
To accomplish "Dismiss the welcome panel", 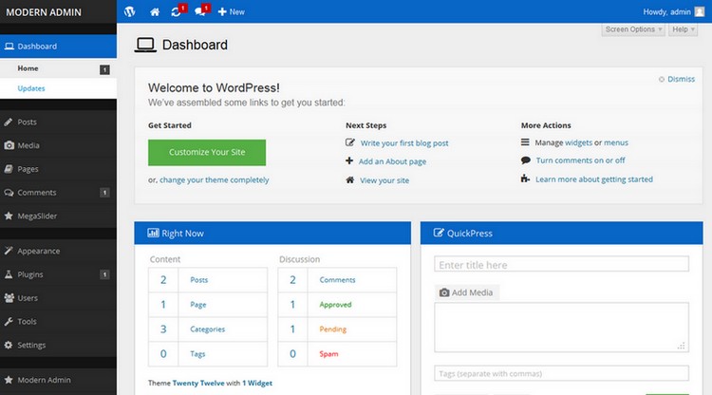I will (x=677, y=79).
